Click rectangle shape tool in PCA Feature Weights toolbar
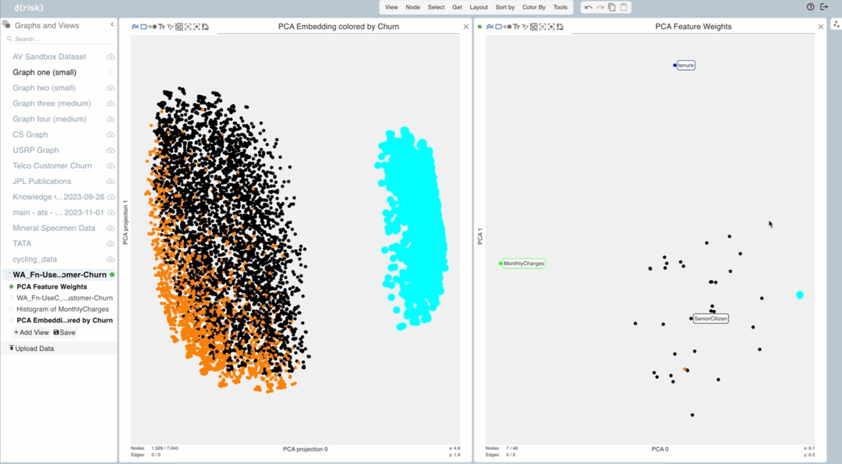 point(499,27)
